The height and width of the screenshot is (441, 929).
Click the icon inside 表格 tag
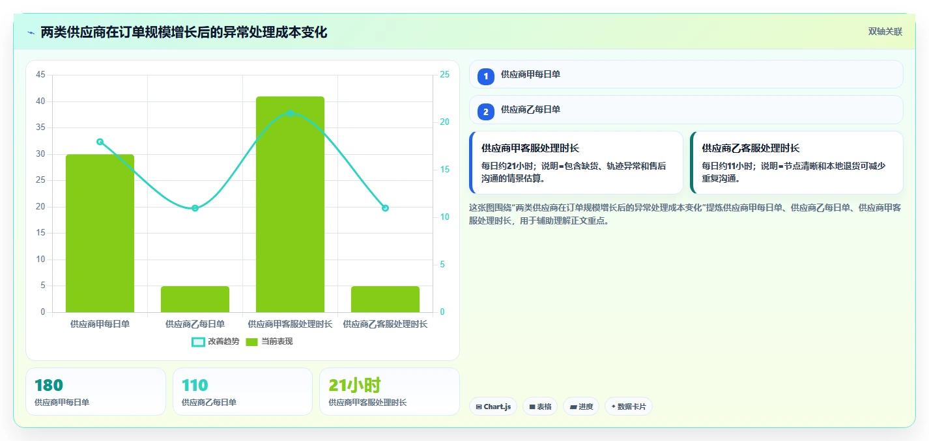pos(532,407)
